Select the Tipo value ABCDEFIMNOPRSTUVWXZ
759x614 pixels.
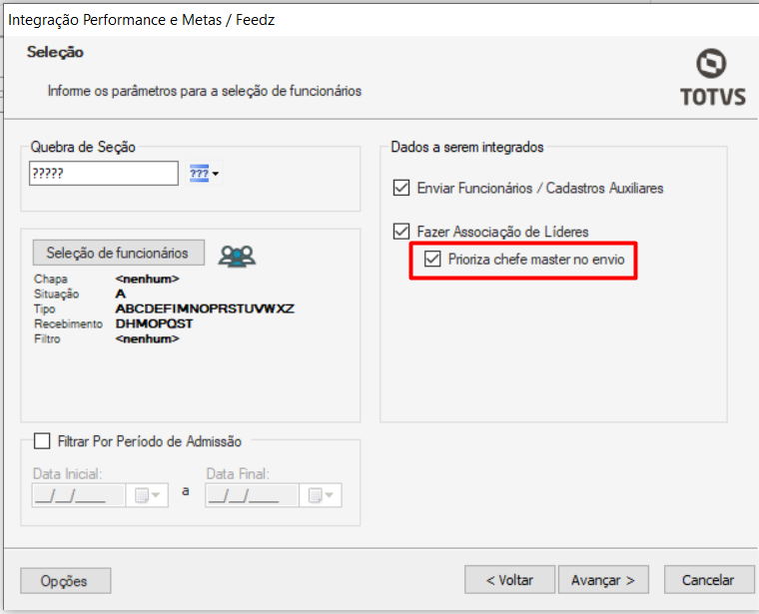pyautogui.click(x=205, y=308)
